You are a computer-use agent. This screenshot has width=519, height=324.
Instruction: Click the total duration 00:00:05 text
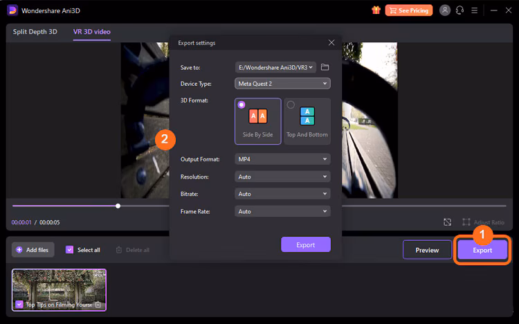(50, 222)
